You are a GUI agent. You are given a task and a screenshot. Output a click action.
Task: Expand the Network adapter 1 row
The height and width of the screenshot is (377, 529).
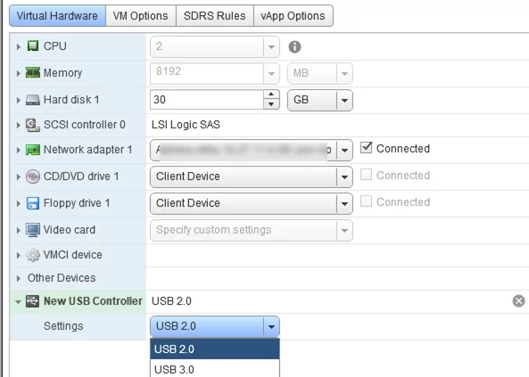19,150
